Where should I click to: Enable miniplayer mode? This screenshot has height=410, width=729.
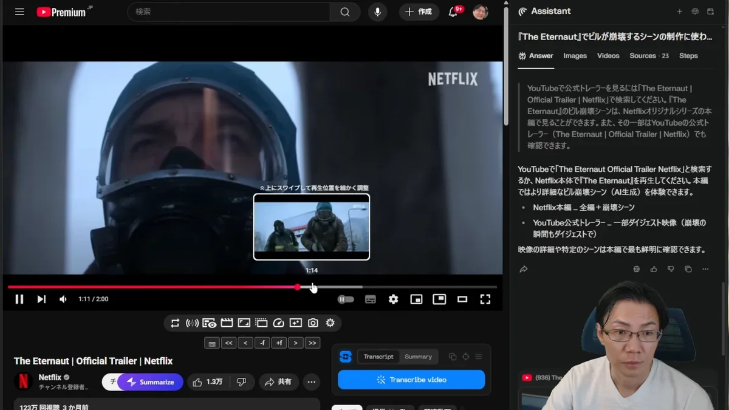tap(416, 299)
